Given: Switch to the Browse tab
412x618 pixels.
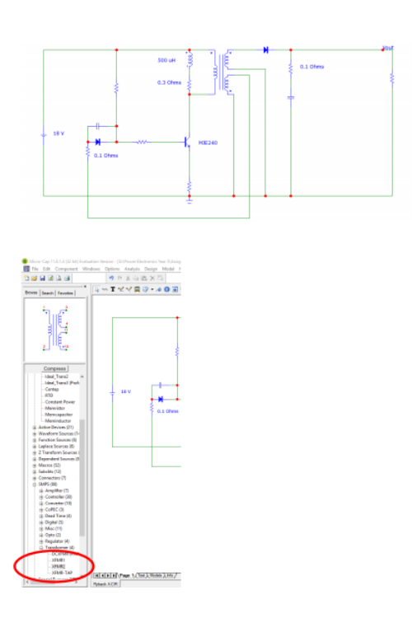Looking at the screenshot, I should click(x=31, y=293).
